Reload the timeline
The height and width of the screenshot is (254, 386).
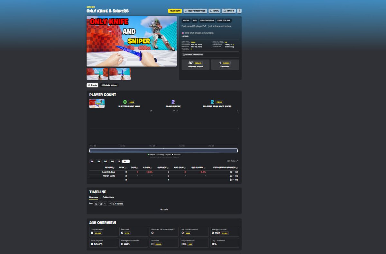click(118, 204)
